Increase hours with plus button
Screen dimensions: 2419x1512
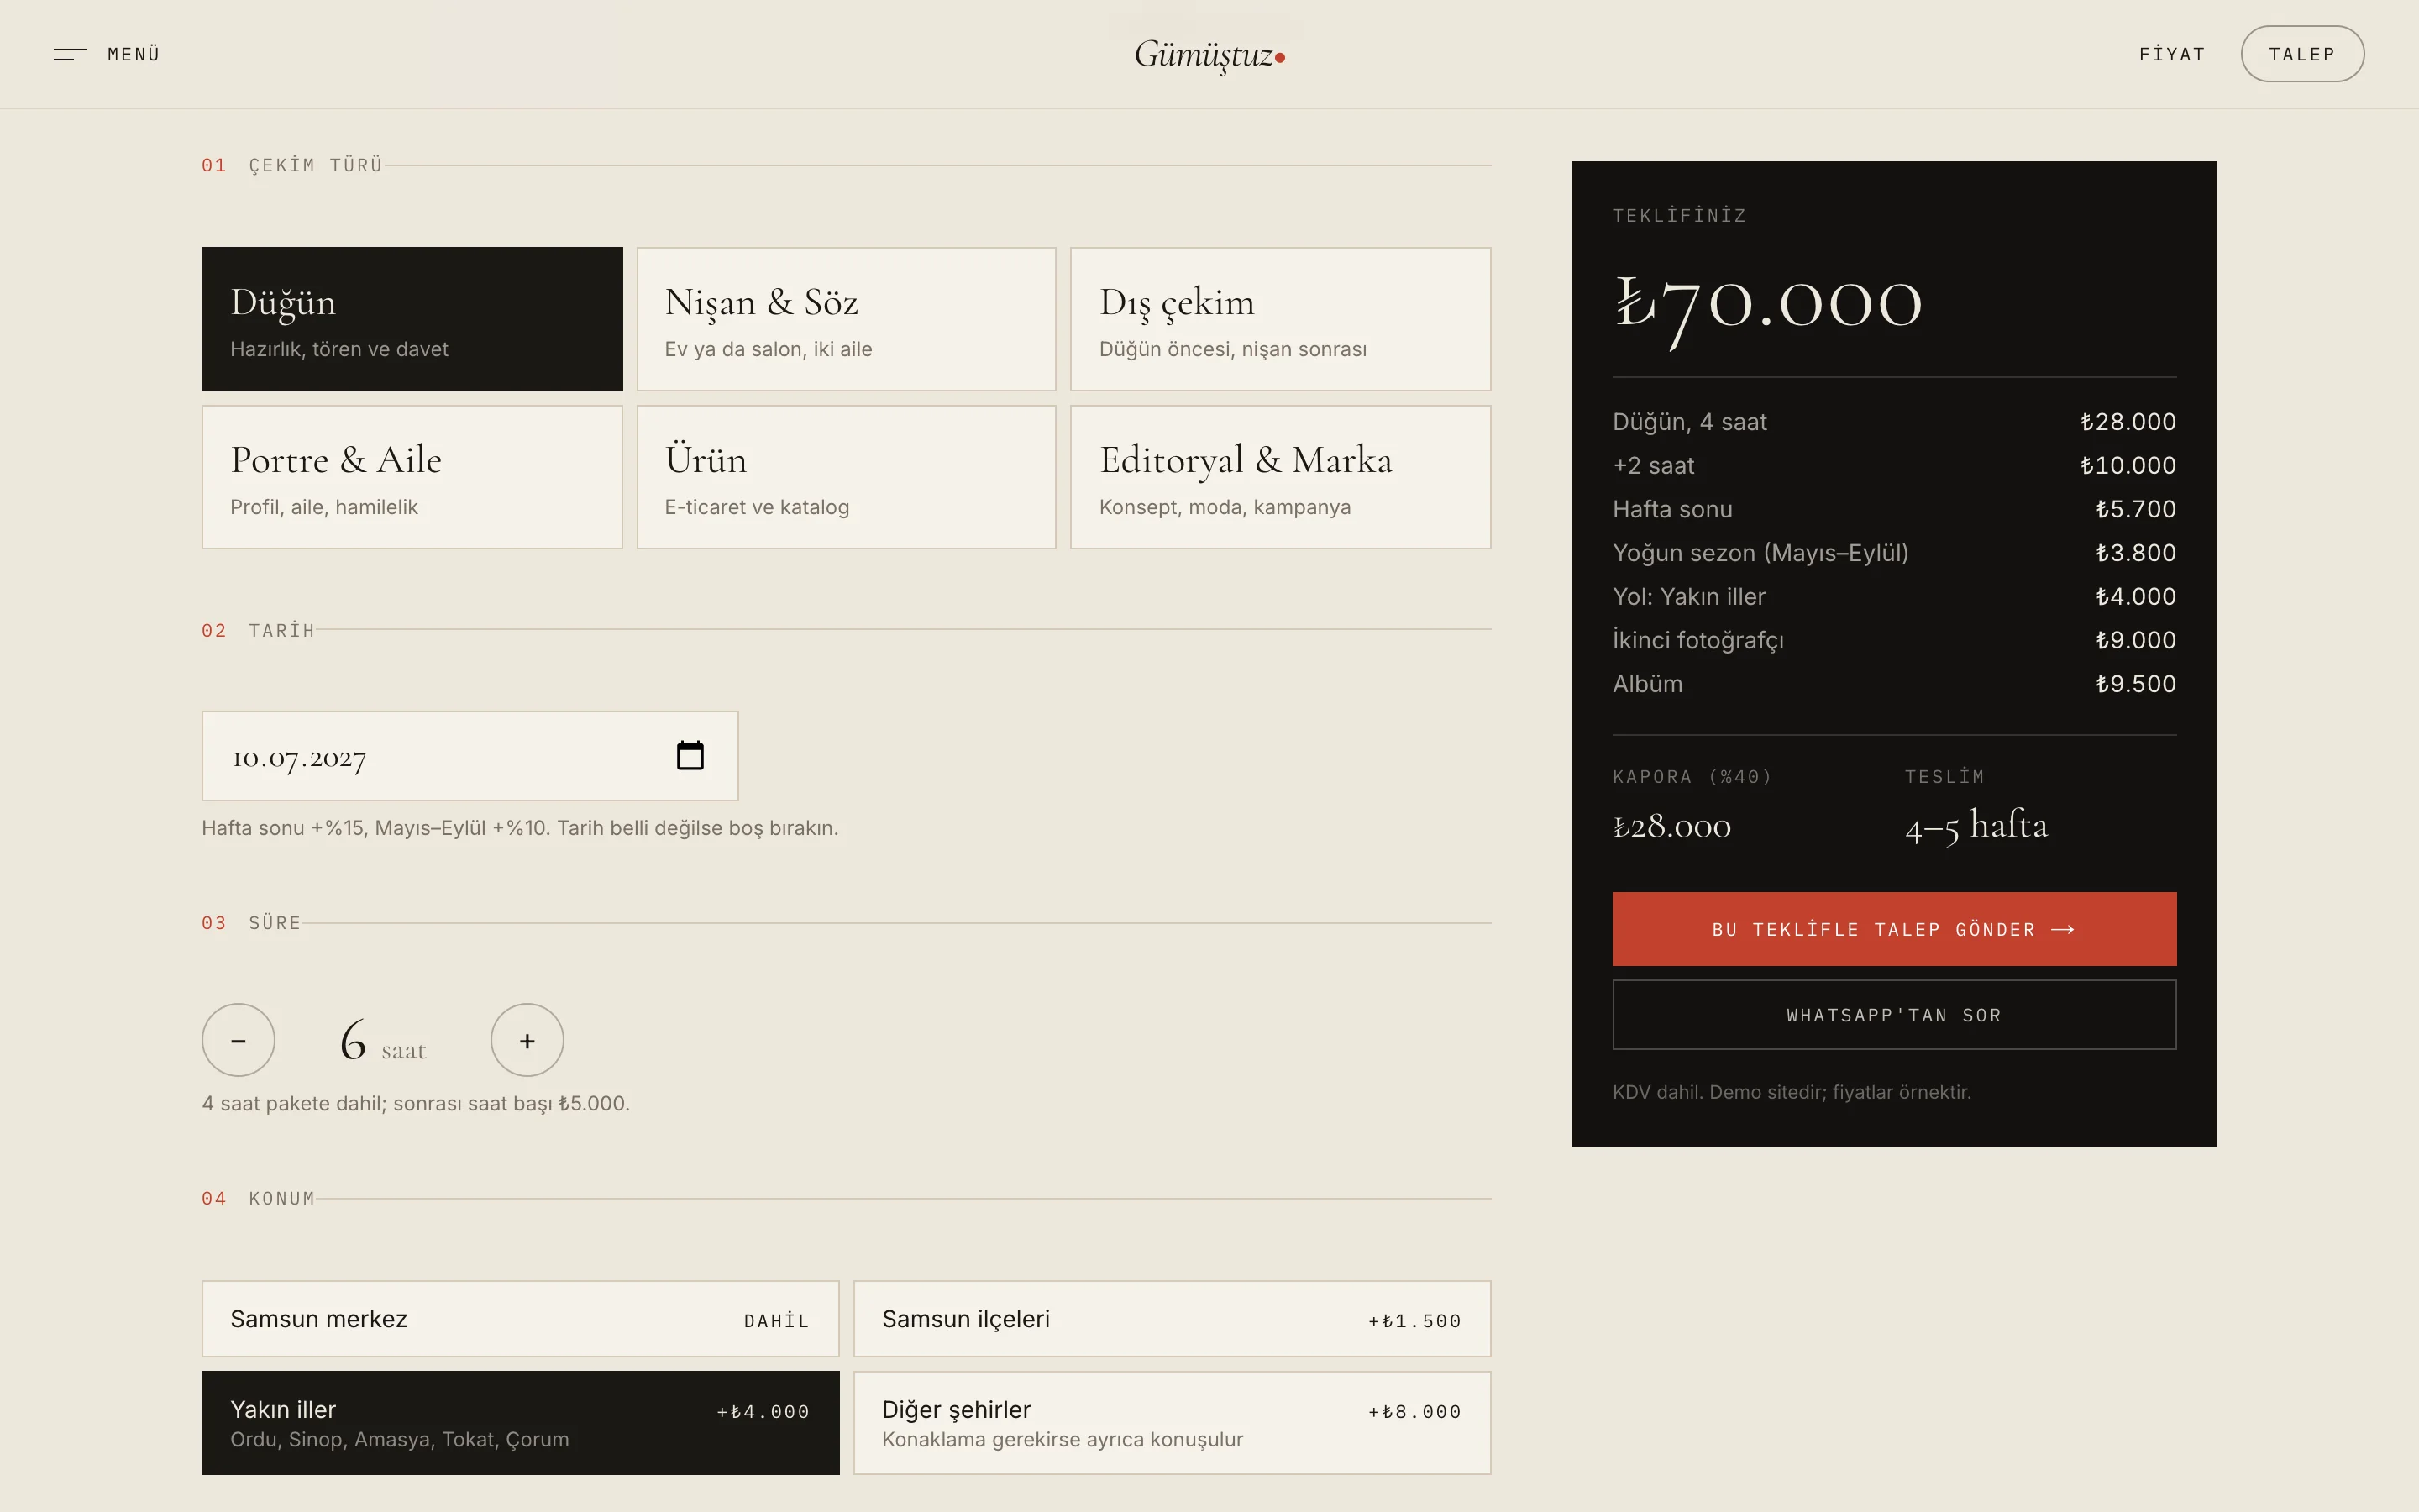point(527,1040)
